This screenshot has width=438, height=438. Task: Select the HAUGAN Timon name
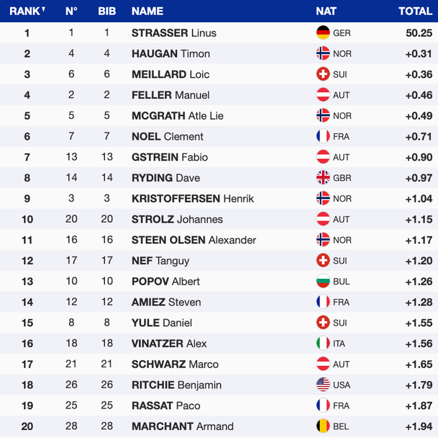170,54
